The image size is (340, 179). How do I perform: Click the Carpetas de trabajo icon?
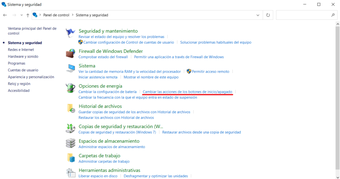point(71,158)
